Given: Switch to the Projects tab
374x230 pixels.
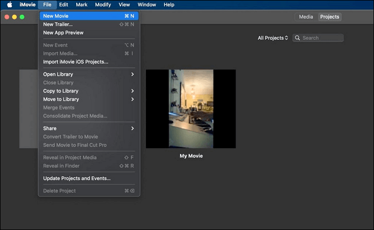Looking at the screenshot, I should [329, 17].
